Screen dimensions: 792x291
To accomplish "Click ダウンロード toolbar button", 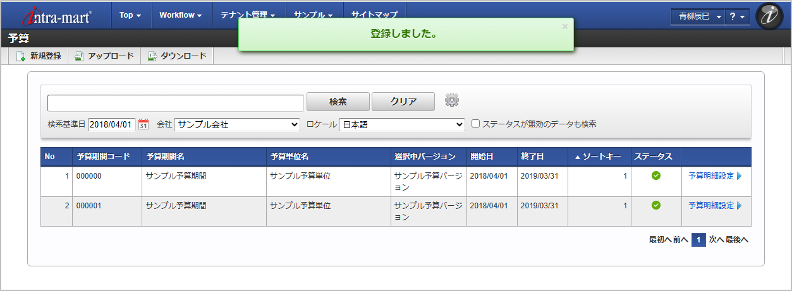I will pos(177,56).
